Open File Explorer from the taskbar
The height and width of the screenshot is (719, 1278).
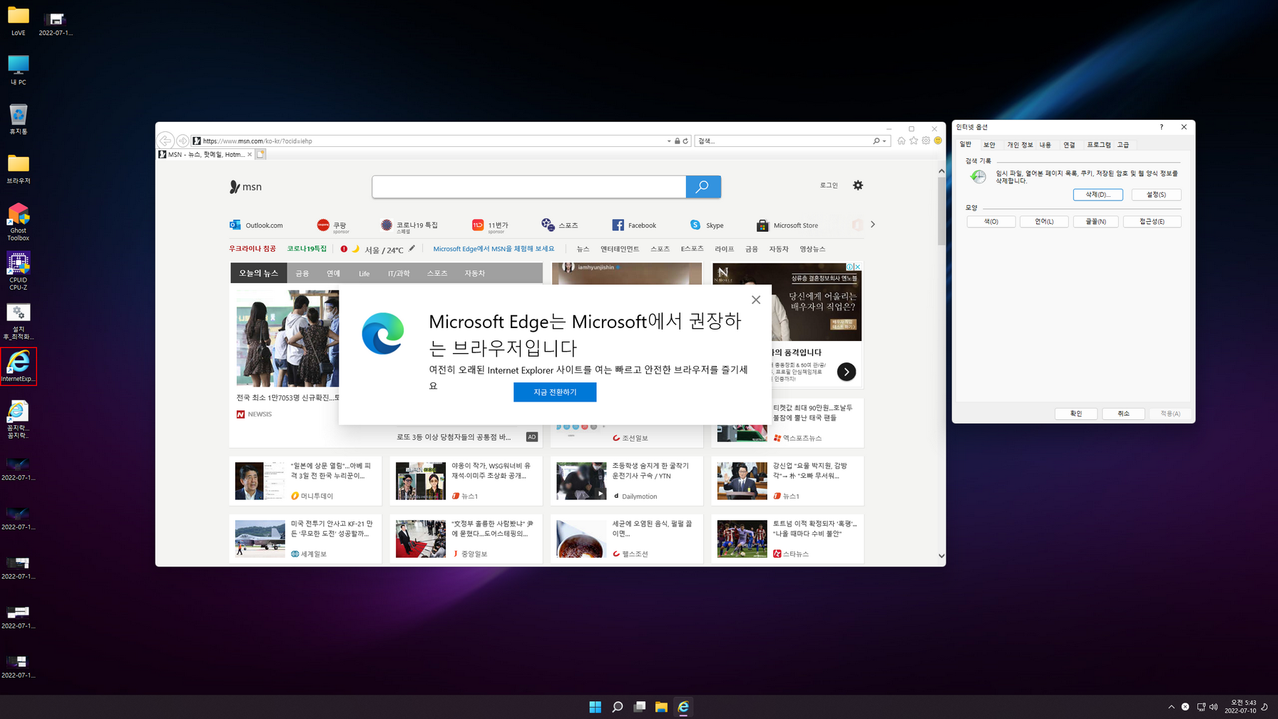click(661, 707)
